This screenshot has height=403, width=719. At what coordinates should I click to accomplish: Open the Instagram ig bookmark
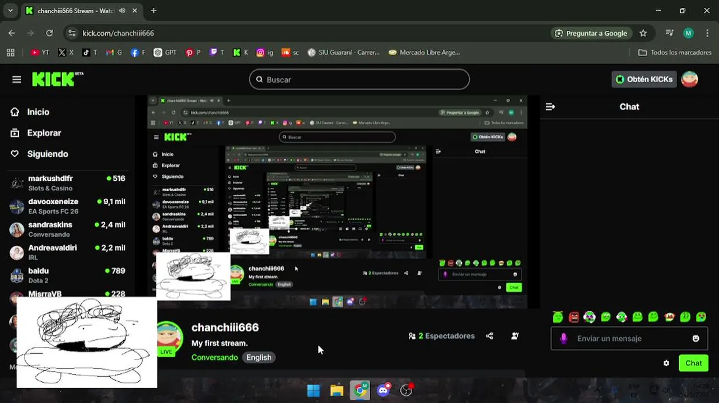point(265,53)
